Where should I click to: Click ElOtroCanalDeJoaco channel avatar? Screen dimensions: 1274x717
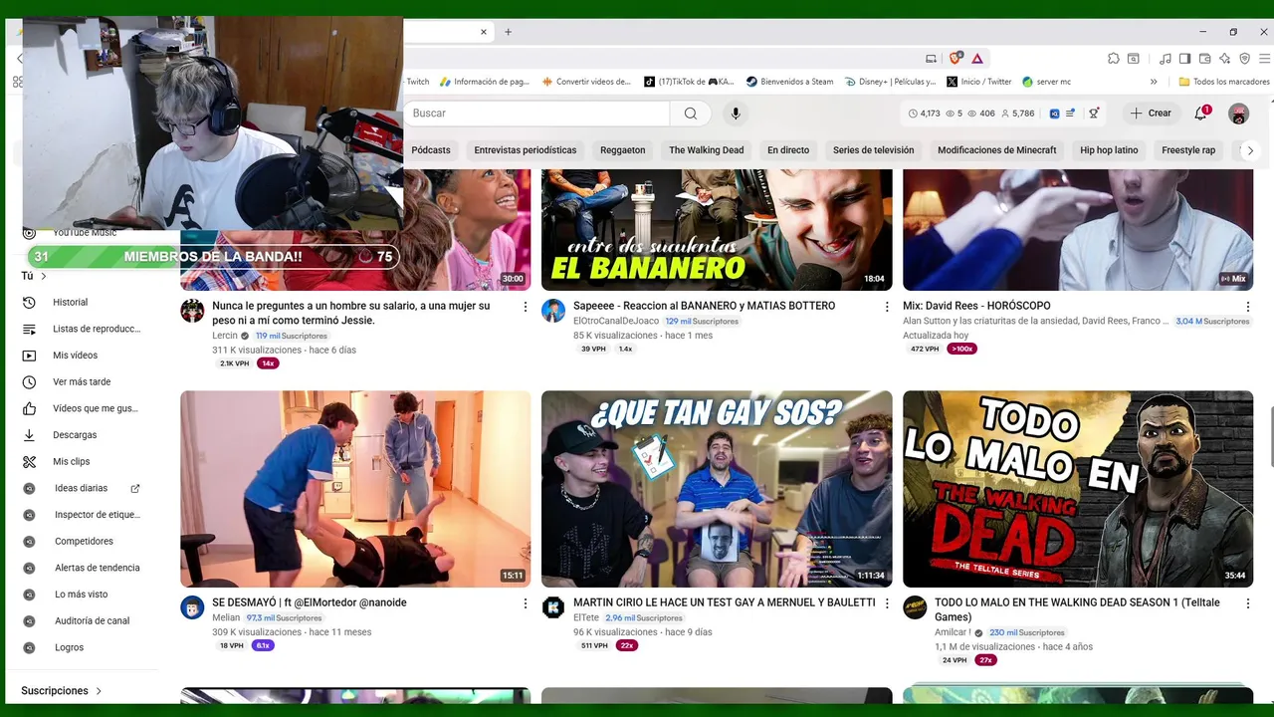click(553, 310)
